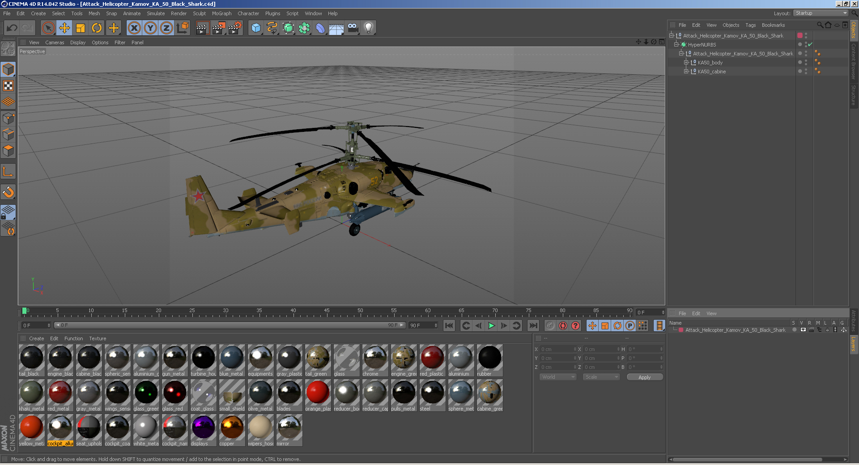Viewport: 859px width, 465px height.
Task: Open the World coordinate dropdown
Action: point(558,377)
